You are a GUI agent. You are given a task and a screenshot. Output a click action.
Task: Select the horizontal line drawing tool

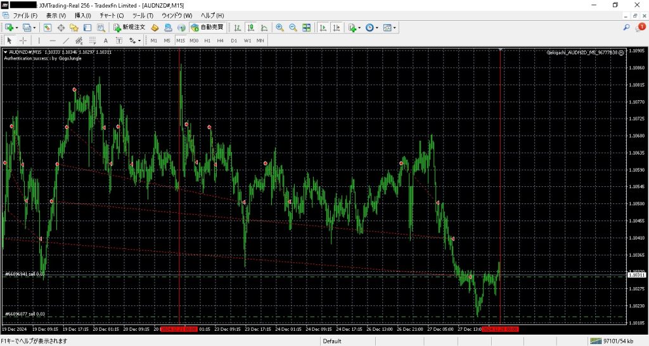[x=53, y=41]
